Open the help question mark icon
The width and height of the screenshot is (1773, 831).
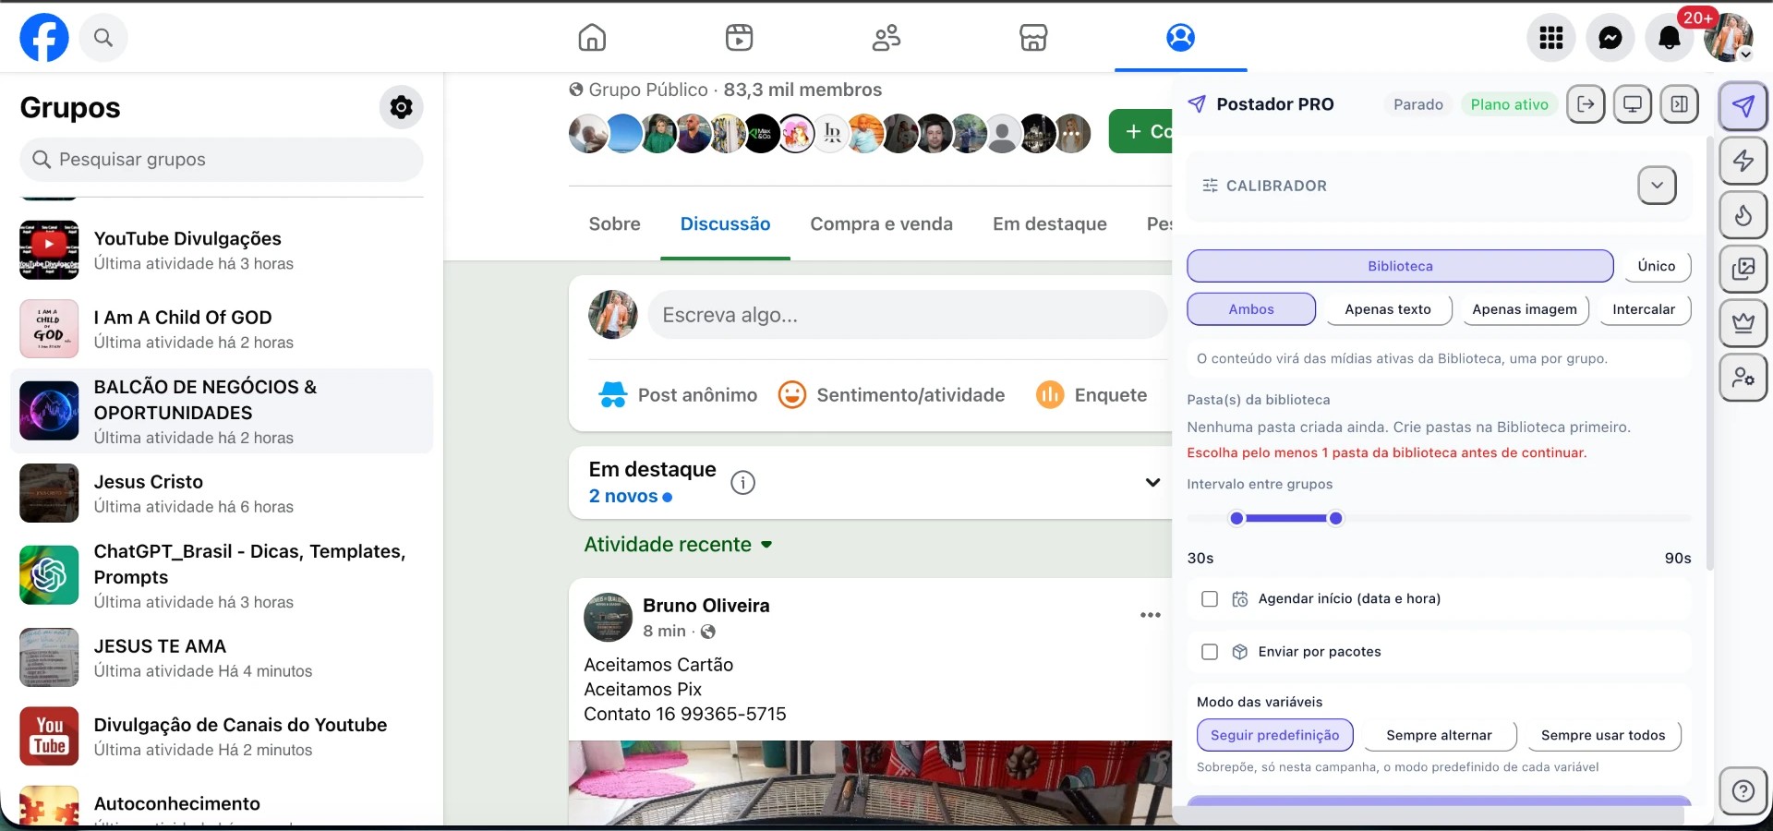tap(1743, 791)
